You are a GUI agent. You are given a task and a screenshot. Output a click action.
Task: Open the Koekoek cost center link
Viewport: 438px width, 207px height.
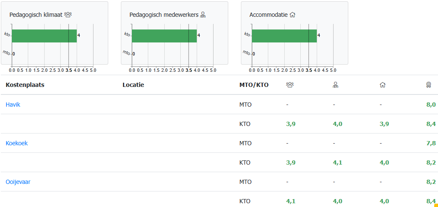[x=17, y=143]
